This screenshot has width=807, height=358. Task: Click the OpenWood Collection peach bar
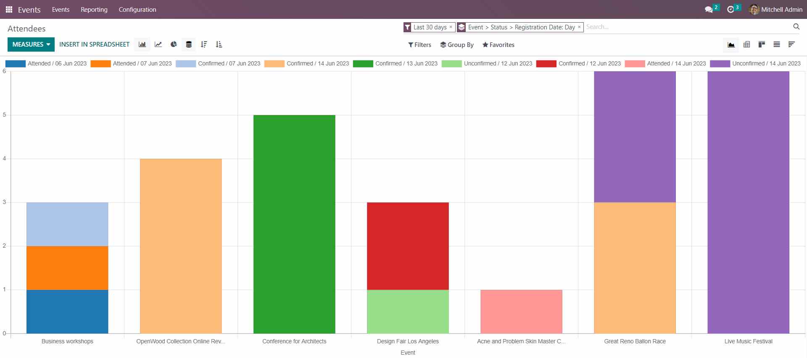point(181,246)
